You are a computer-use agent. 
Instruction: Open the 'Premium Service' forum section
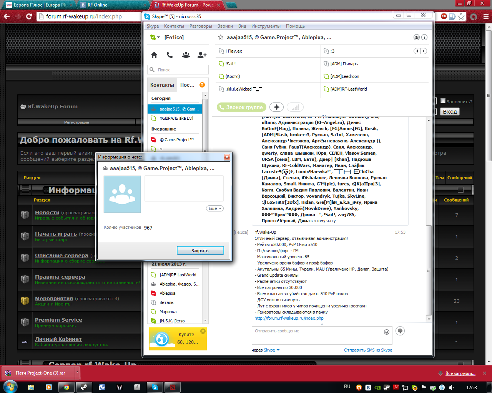coord(58,320)
